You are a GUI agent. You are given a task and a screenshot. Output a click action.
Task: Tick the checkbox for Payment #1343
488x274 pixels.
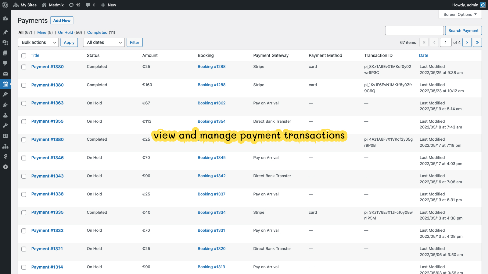[x=24, y=176]
